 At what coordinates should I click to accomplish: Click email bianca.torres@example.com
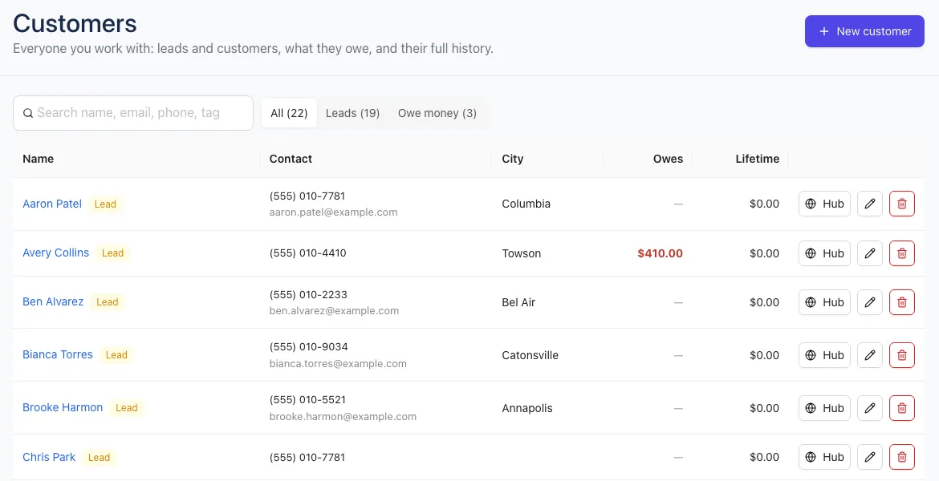[338, 364]
